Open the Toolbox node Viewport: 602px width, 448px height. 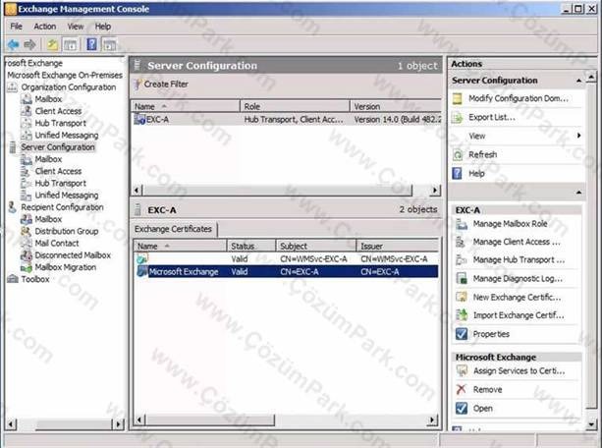point(35,279)
